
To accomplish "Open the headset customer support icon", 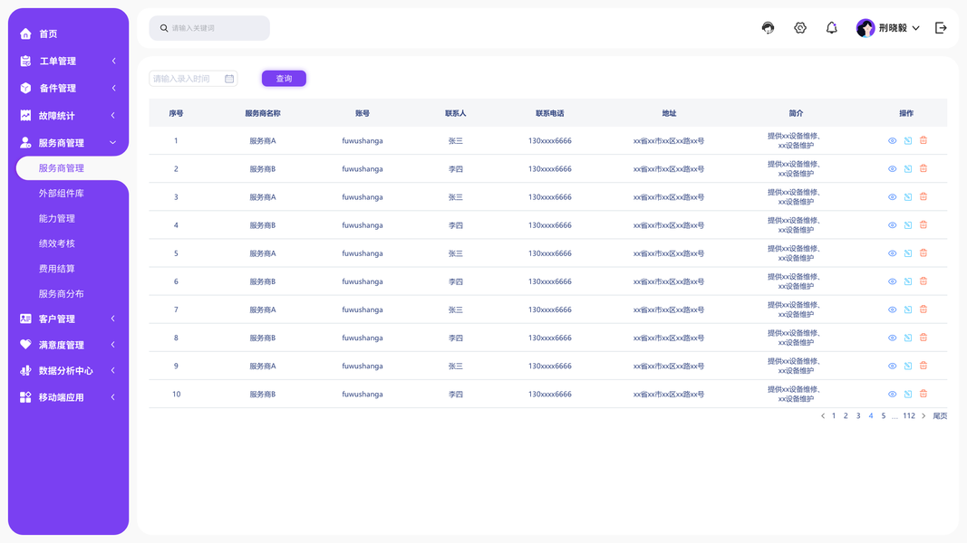I will point(768,28).
